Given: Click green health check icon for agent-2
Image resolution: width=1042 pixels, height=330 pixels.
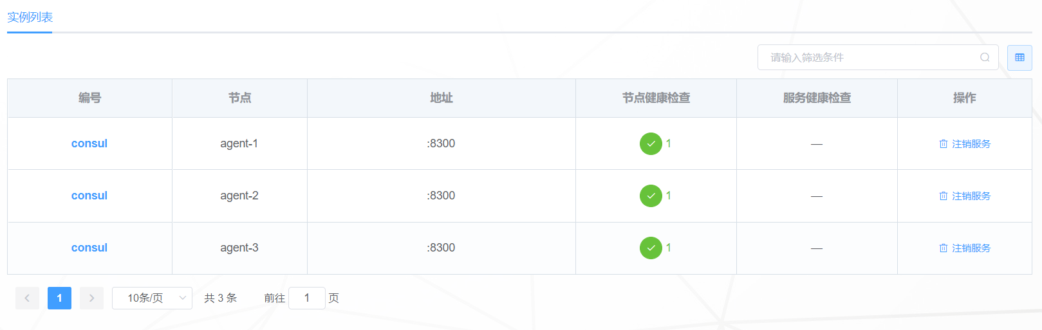Looking at the screenshot, I should 651,196.
